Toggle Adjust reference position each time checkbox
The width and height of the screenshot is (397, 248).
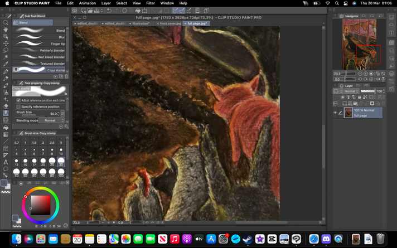[x=18, y=100]
